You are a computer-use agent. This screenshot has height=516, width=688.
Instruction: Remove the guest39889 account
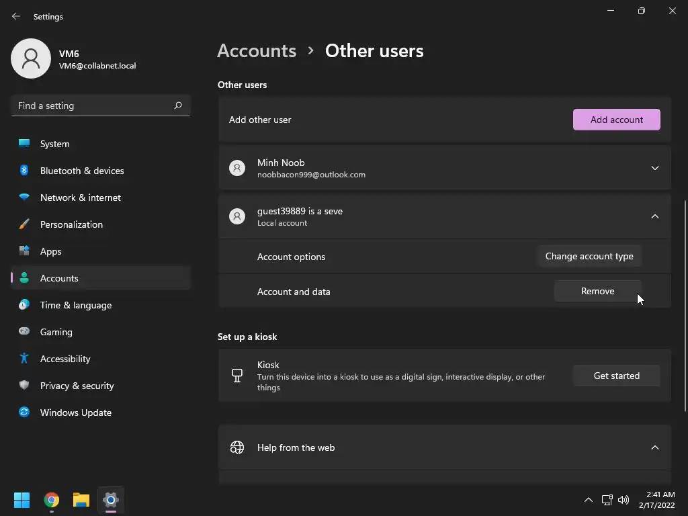tap(597, 291)
